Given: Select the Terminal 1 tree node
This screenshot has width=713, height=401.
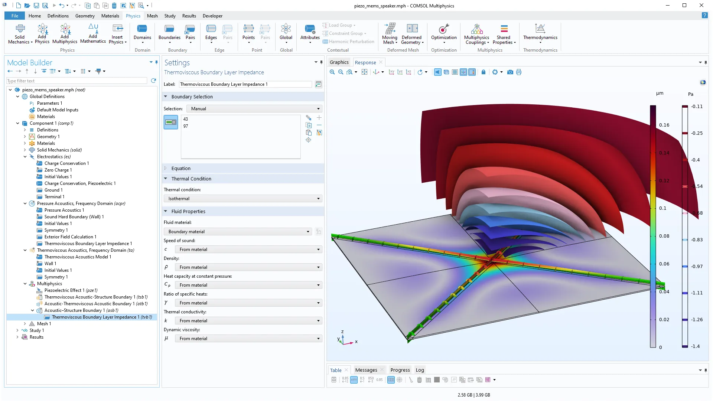Looking at the screenshot, I should pos(54,197).
